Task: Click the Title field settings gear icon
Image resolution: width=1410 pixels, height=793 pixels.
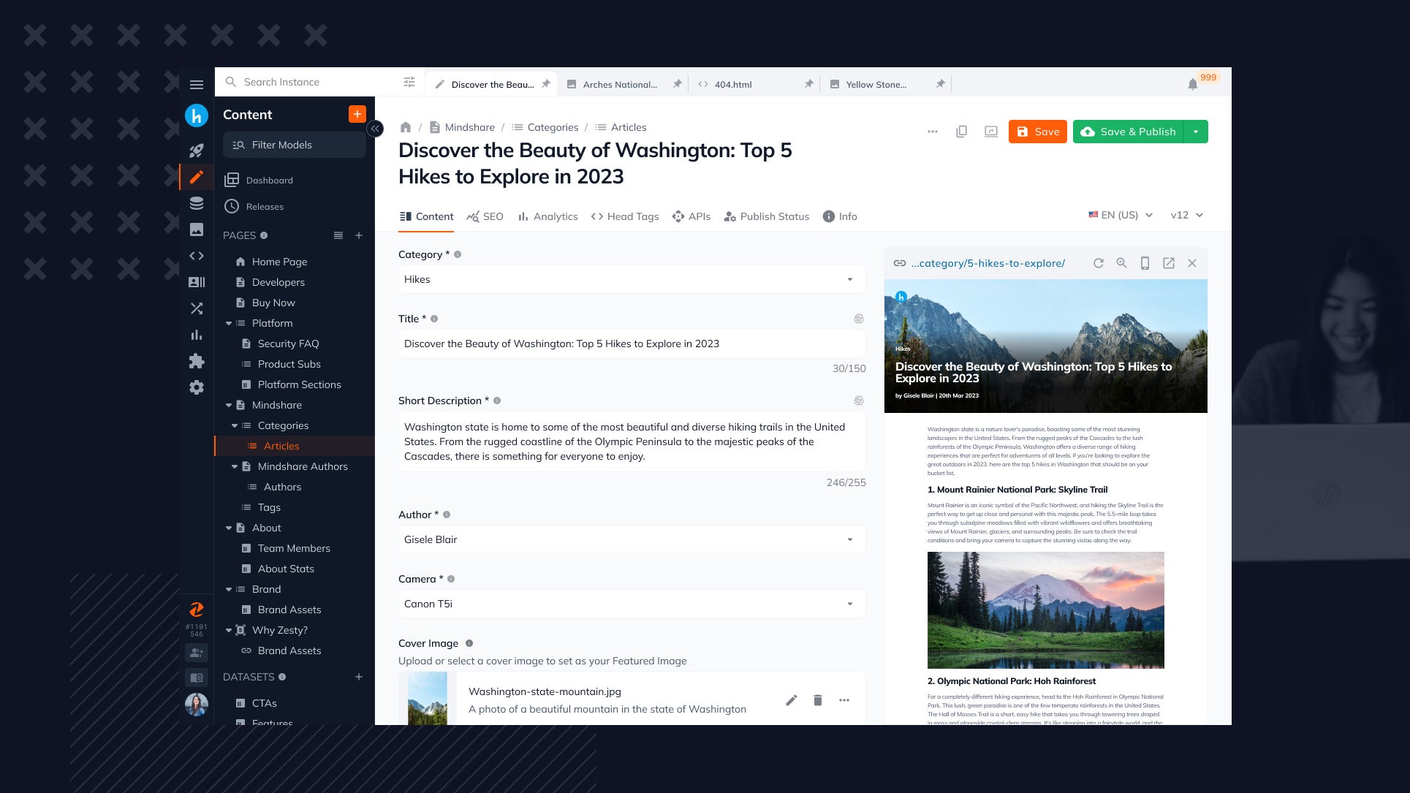Action: [858, 319]
